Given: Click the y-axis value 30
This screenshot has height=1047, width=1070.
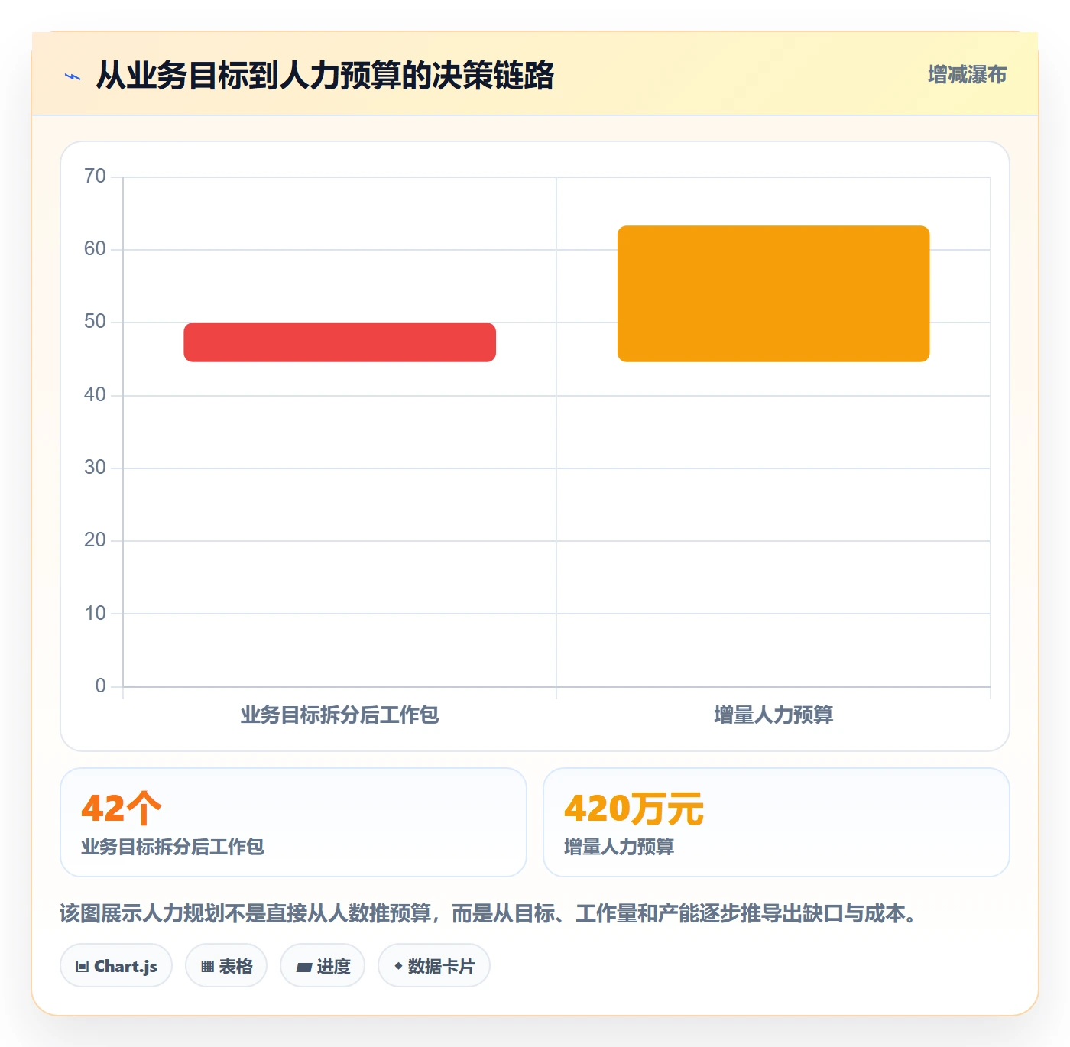Looking at the screenshot, I should [95, 468].
